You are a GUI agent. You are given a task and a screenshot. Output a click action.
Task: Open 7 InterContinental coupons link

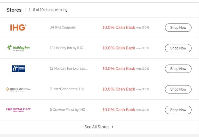pyautogui.click(x=68, y=89)
